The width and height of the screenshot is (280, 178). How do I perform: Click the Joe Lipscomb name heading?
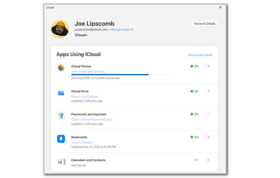click(94, 24)
